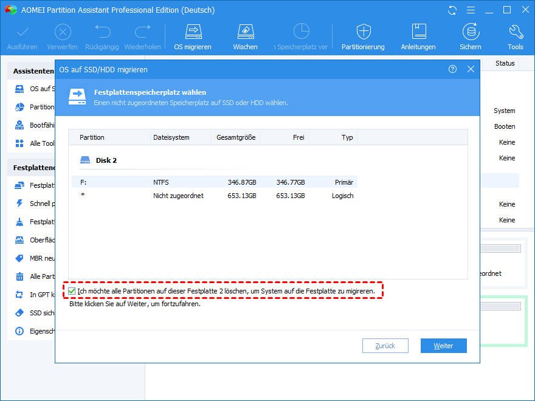Click the Wiederholen redo icon
Viewport: 535px width, 401px height.
[x=143, y=32]
